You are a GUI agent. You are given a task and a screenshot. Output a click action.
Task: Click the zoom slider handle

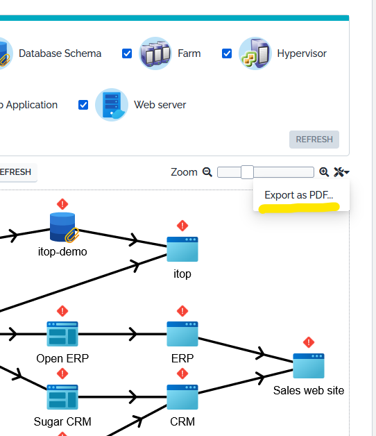[247, 172]
